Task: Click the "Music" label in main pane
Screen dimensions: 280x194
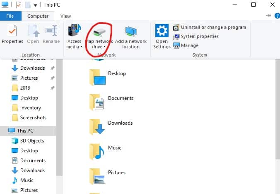Action: (115, 148)
